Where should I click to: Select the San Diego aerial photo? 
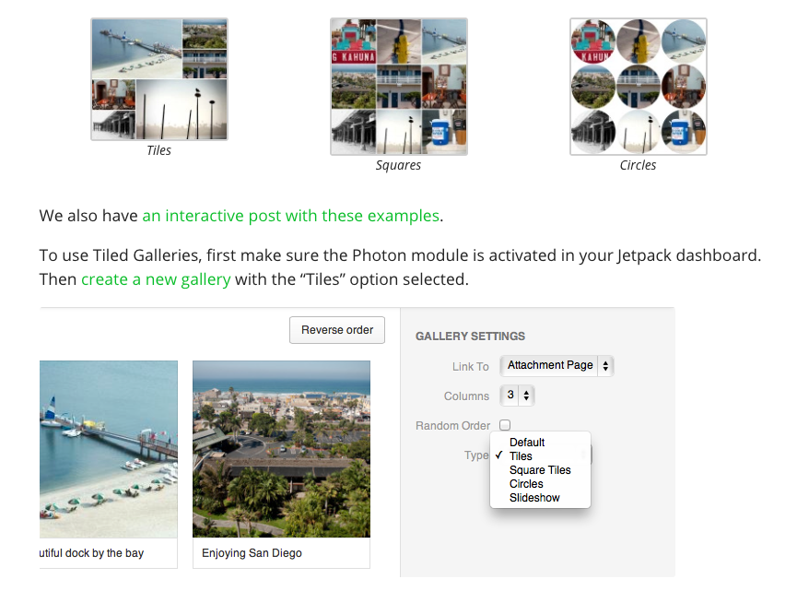tap(281, 448)
